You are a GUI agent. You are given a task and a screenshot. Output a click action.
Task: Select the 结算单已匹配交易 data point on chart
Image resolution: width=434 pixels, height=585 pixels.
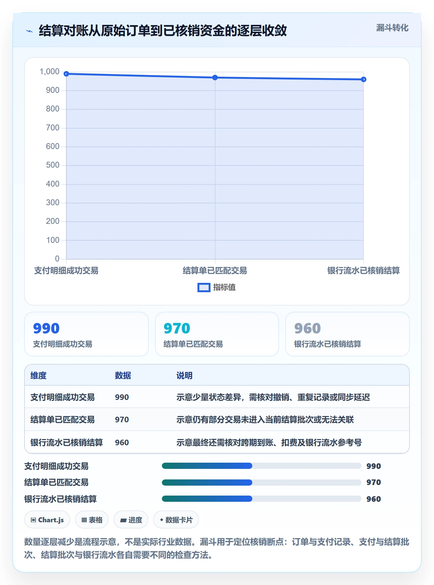215,78
